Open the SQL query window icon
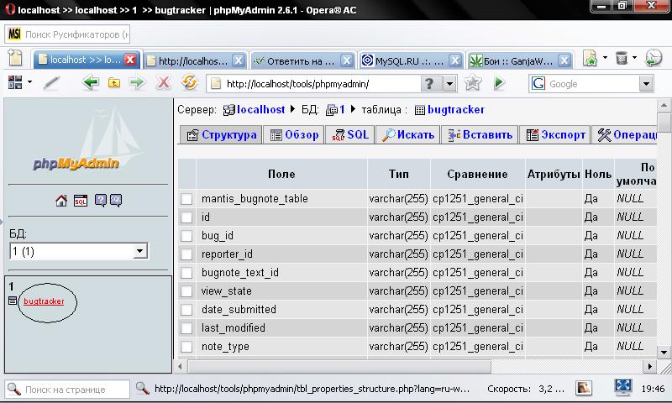The image size is (672, 403). (x=80, y=201)
